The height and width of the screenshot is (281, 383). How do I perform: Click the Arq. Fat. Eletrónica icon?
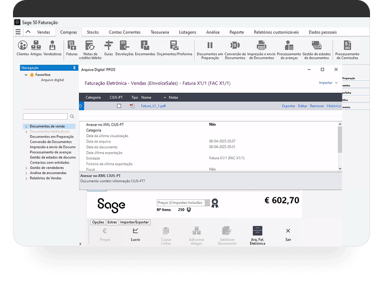tap(257, 234)
